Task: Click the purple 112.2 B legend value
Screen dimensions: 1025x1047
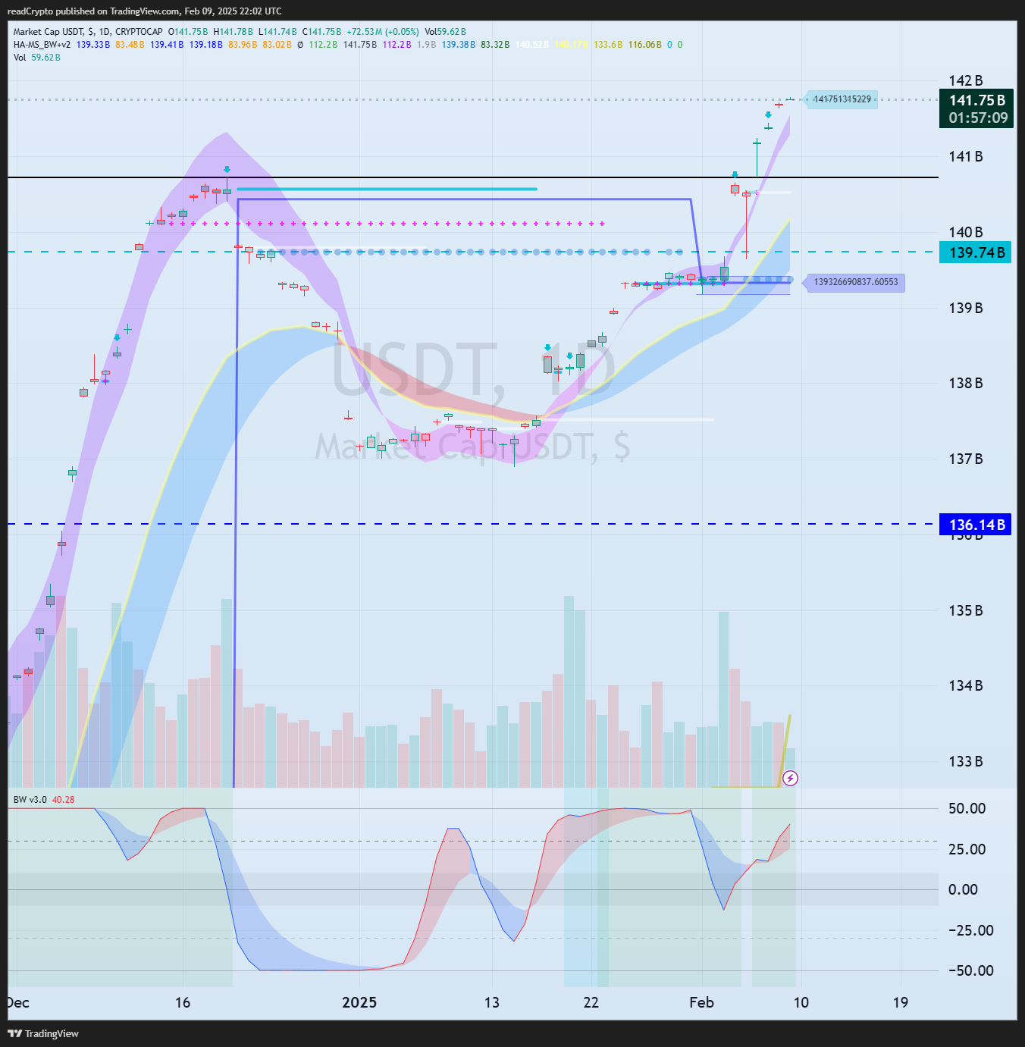Action: 397,45
